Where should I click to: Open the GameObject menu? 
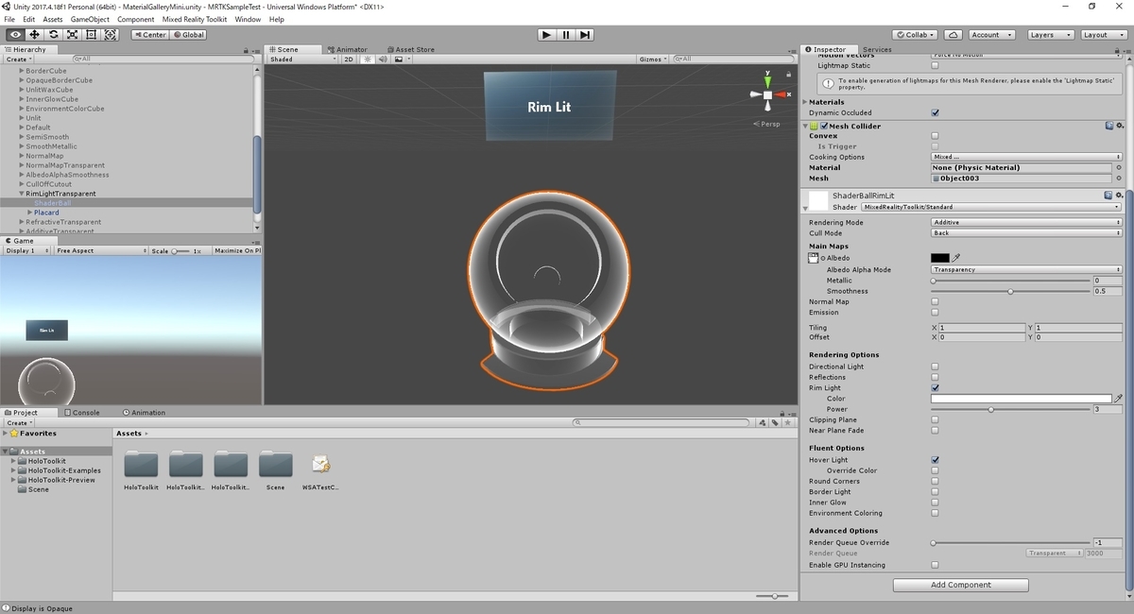click(90, 19)
